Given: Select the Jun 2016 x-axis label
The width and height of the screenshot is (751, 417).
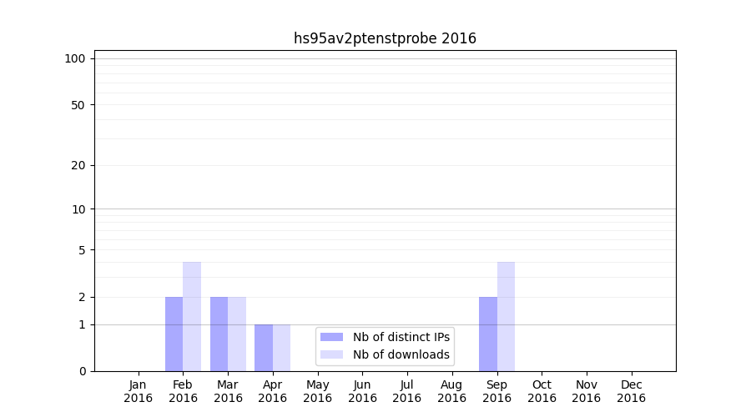Looking at the screenshot, I should [362, 391].
